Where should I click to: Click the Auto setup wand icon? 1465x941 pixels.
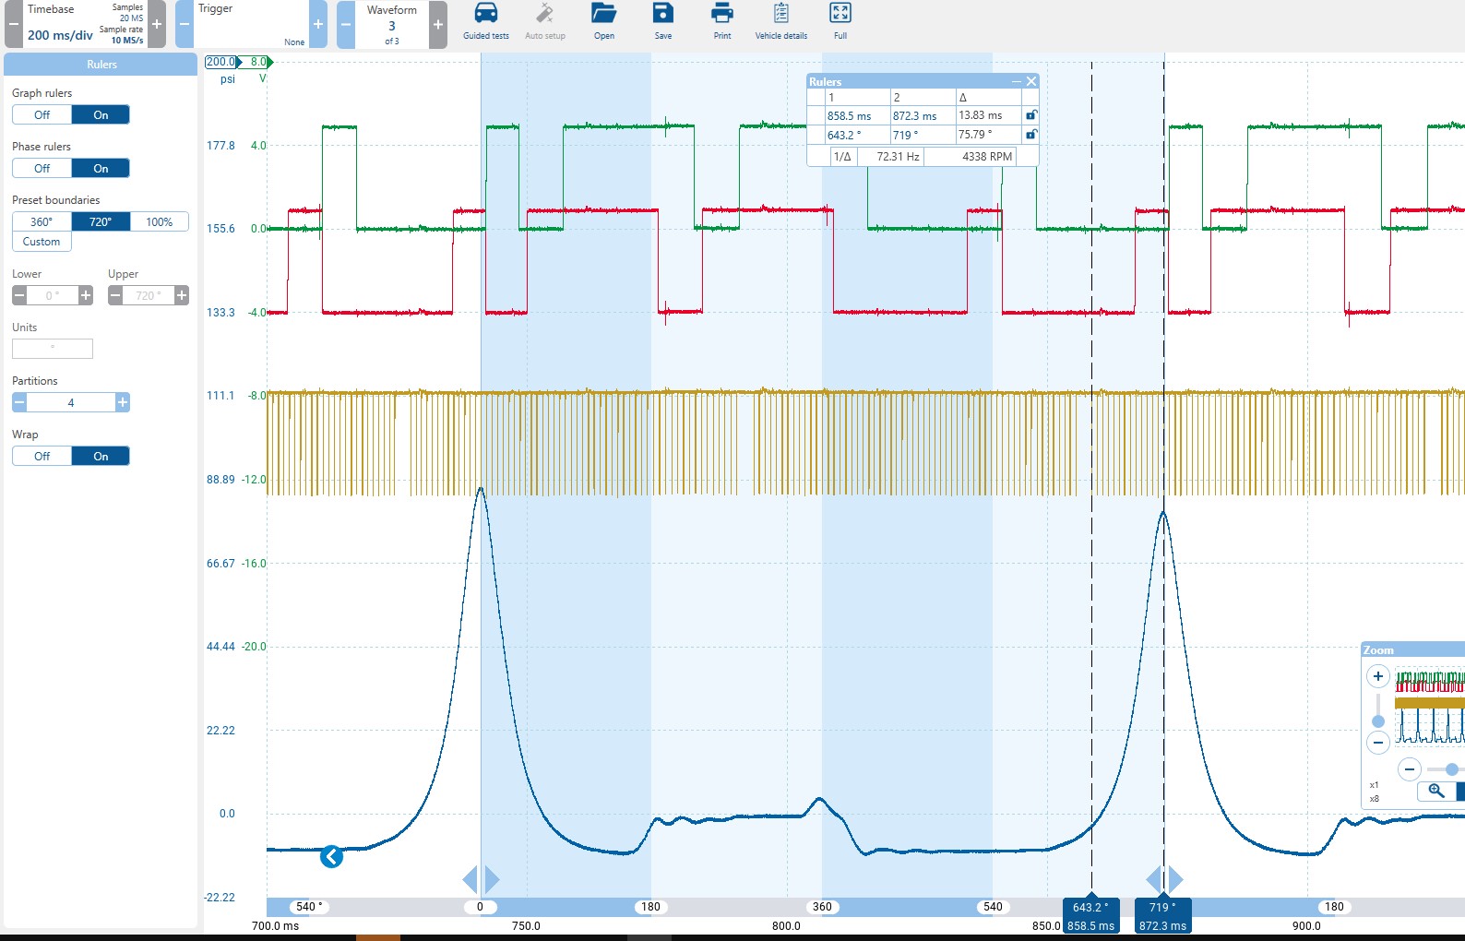coord(544,14)
